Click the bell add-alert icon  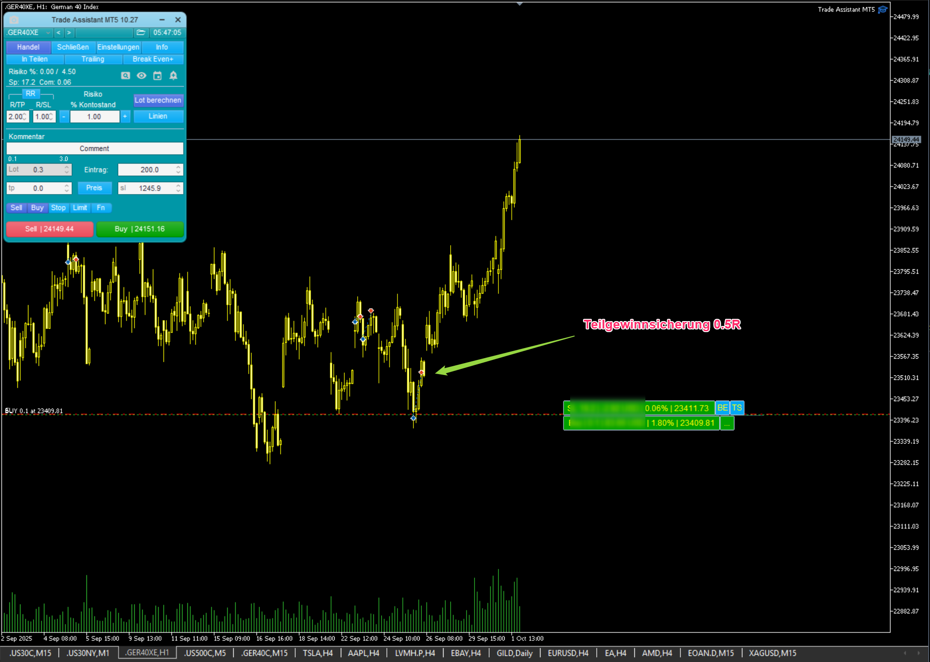click(x=173, y=76)
